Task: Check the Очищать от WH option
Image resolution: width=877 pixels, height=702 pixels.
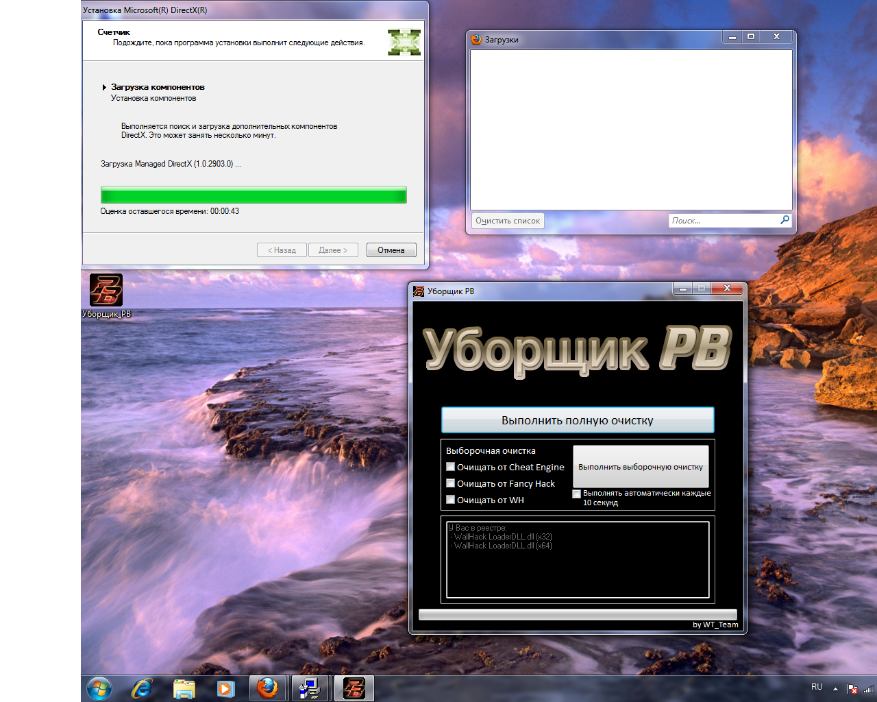Action: (x=450, y=500)
